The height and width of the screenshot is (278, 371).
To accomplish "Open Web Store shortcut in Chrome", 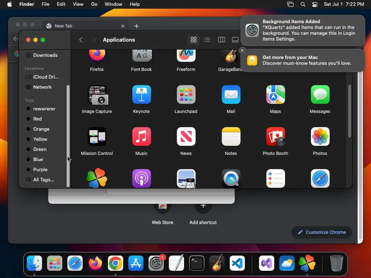I will point(162,214).
